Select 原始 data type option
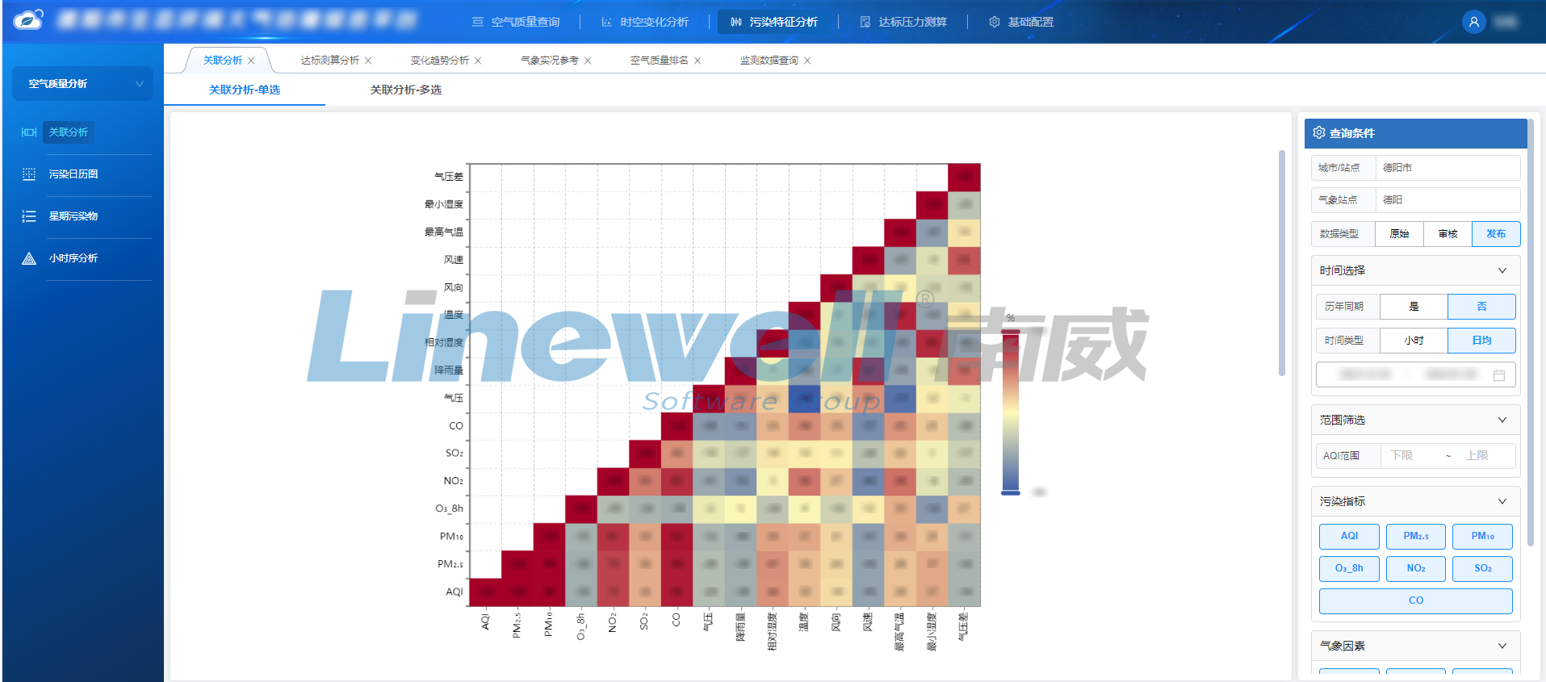Image resolution: width=1546 pixels, height=682 pixels. point(1399,234)
